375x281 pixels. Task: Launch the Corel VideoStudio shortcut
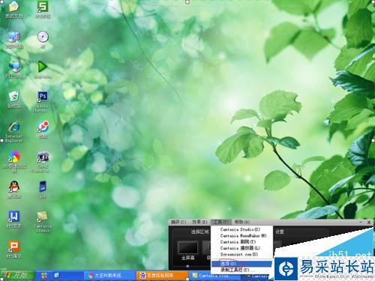[43, 162]
